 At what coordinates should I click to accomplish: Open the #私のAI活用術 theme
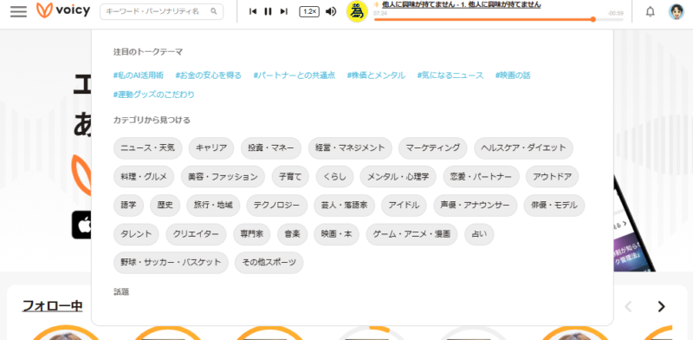[139, 75]
